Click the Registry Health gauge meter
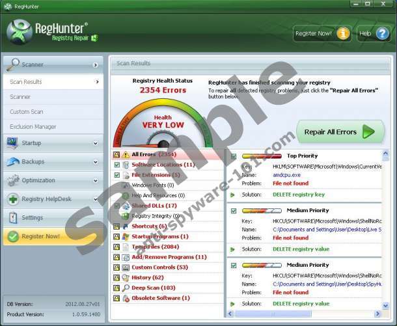 (158, 124)
